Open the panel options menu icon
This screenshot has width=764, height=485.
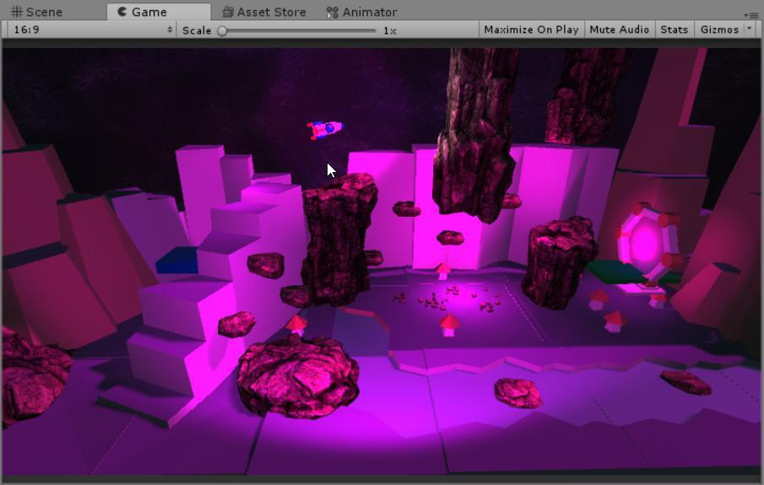750,15
